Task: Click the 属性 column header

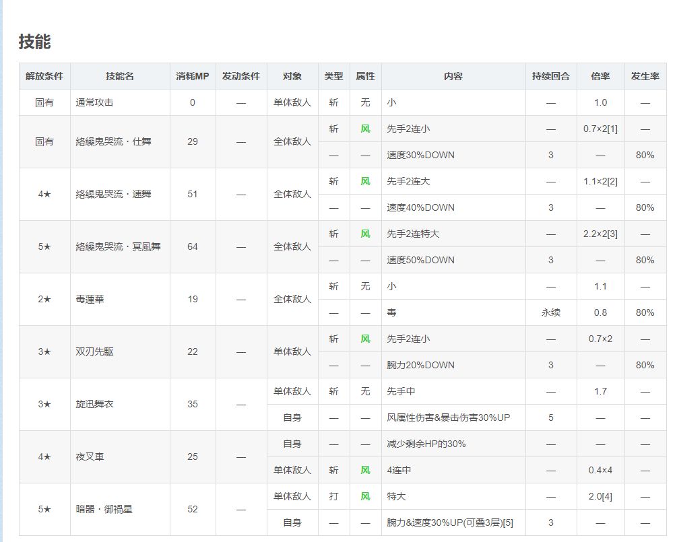Action: 366,76
